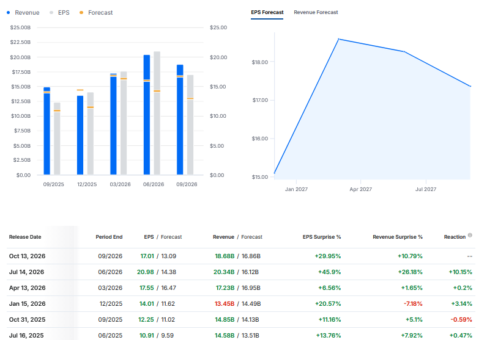The height and width of the screenshot is (340, 487).
Task: Sort by Revenue Surprise % column header
Action: pyautogui.click(x=398, y=237)
